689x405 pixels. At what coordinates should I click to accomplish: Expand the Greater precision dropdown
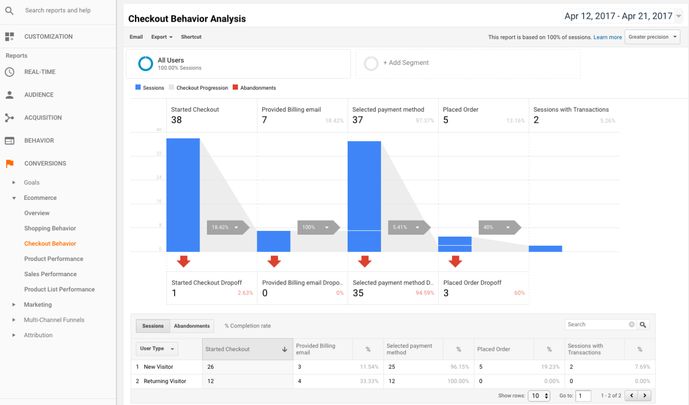pos(652,36)
